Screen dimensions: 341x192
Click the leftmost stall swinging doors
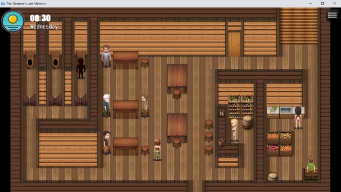[30, 100]
